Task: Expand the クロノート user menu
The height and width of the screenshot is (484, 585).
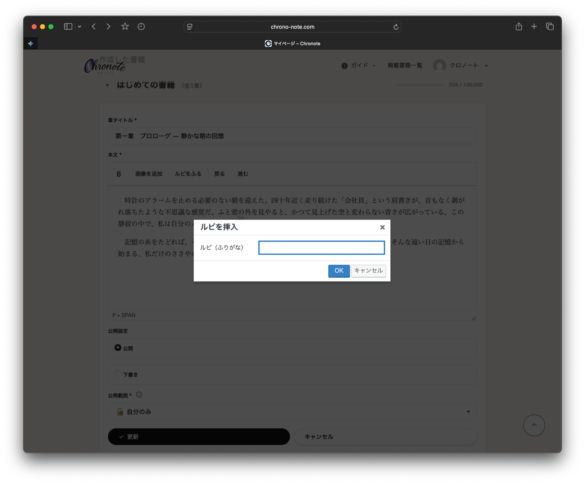Action: point(464,66)
